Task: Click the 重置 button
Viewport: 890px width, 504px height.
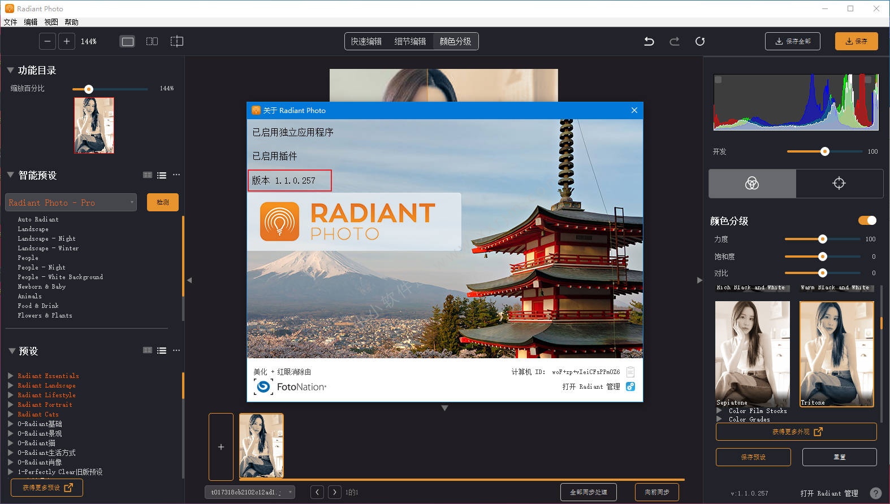Action: point(839,457)
